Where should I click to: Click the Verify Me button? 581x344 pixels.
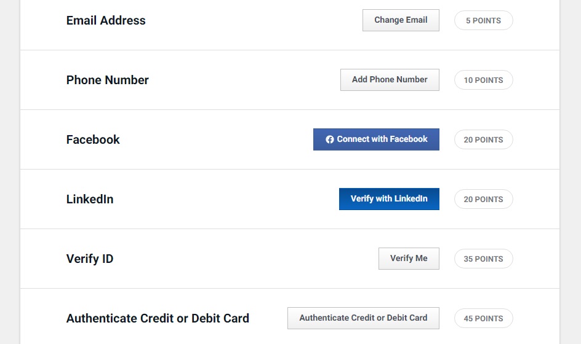coord(409,259)
